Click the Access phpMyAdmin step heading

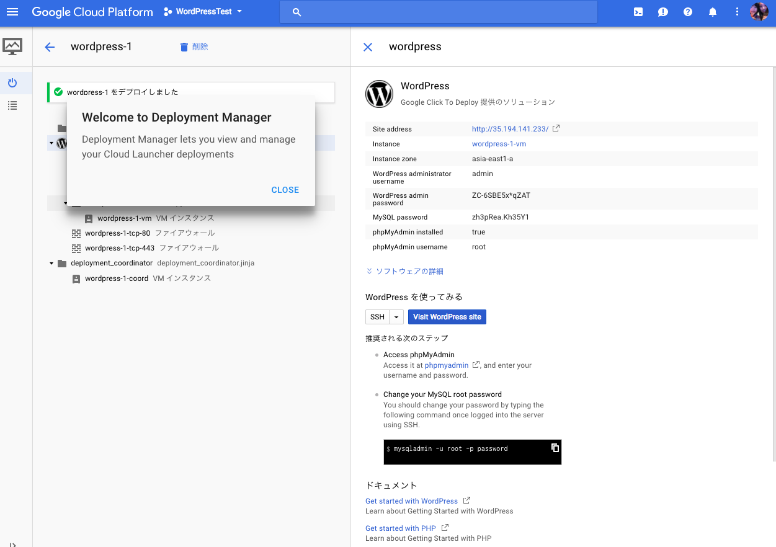point(419,355)
